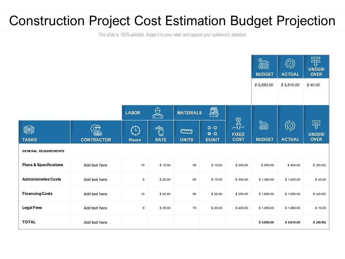The height and width of the screenshot is (259, 345).
Task: Click the Tasks clipboard icon in header
Action: (x=29, y=130)
